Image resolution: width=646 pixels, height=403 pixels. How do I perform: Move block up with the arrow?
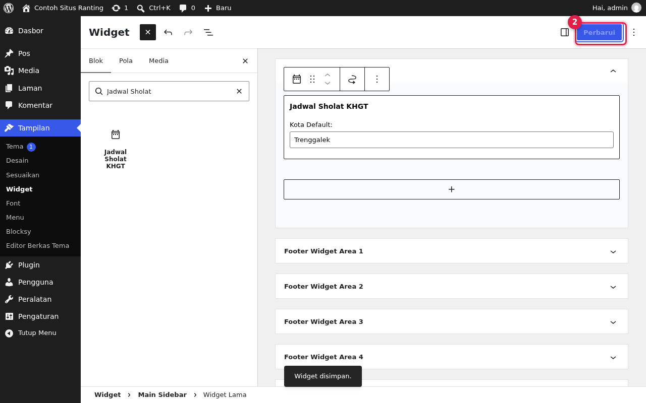click(328, 75)
